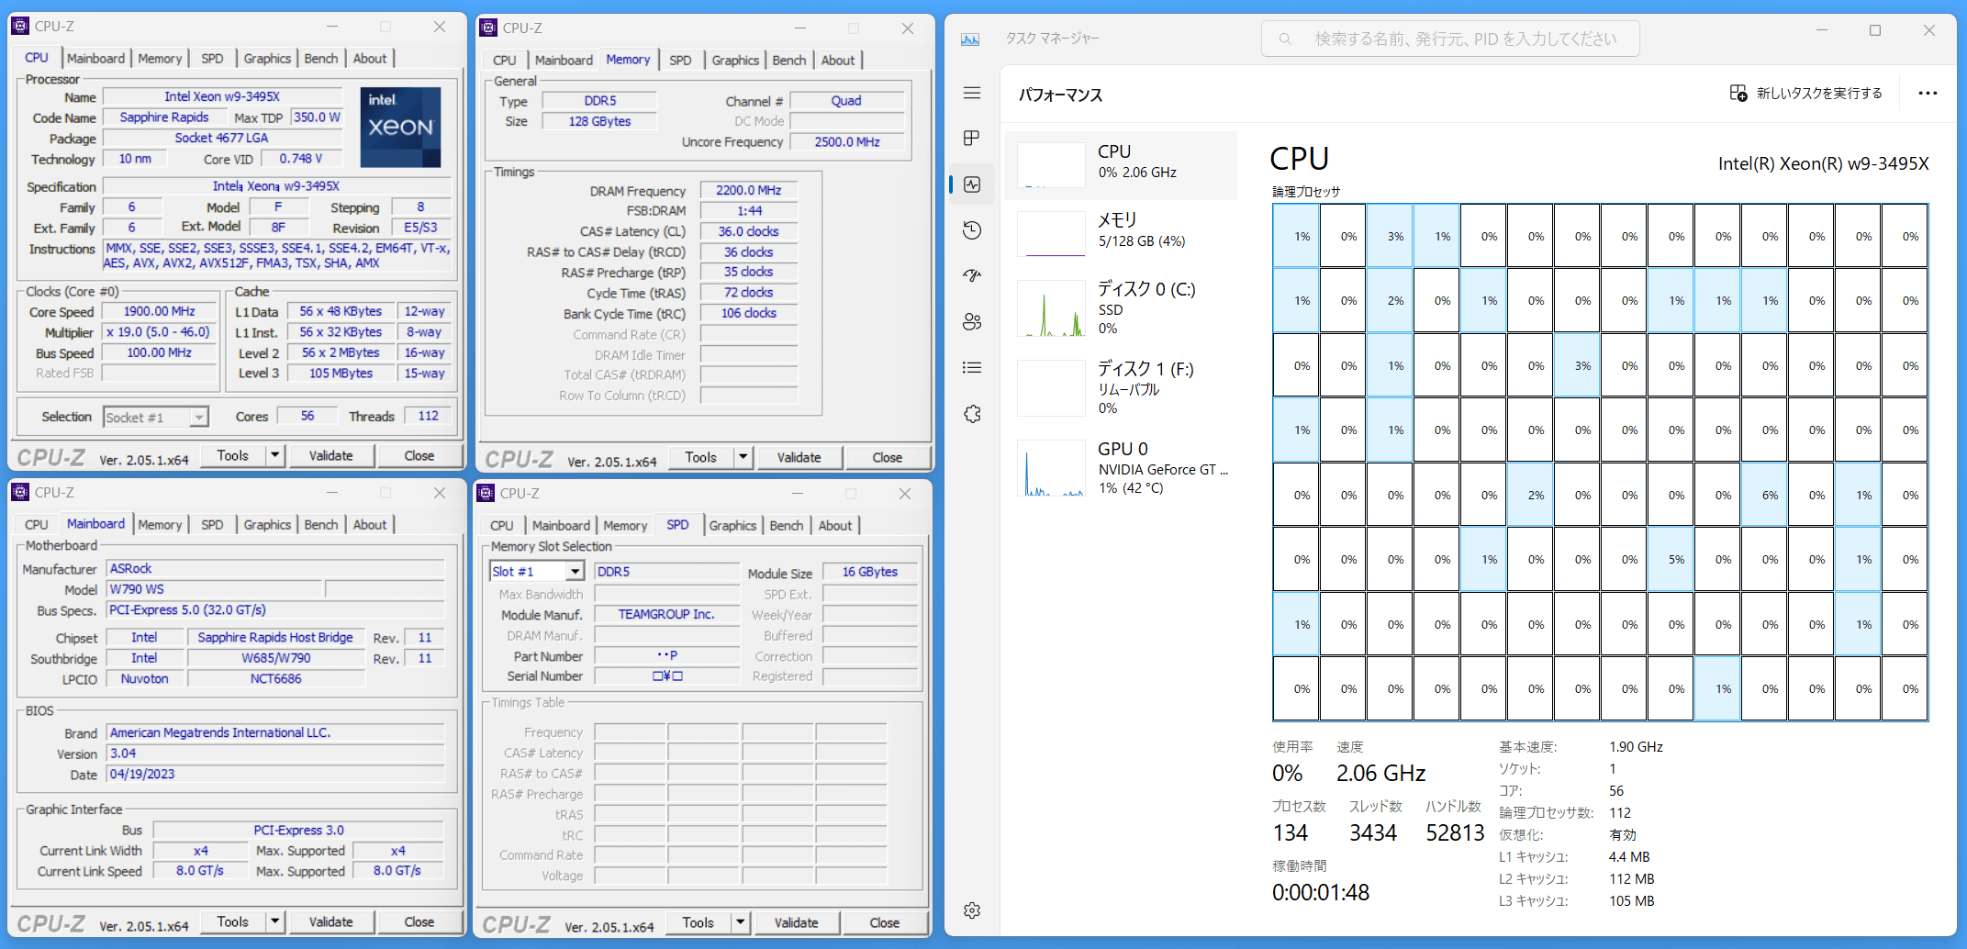Image resolution: width=1967 pixels, height=949 pixels.
Task: Switch to Memory tab in CPU-Z Motherboard window
Action: pyautogui.click(x=160, y=525)
